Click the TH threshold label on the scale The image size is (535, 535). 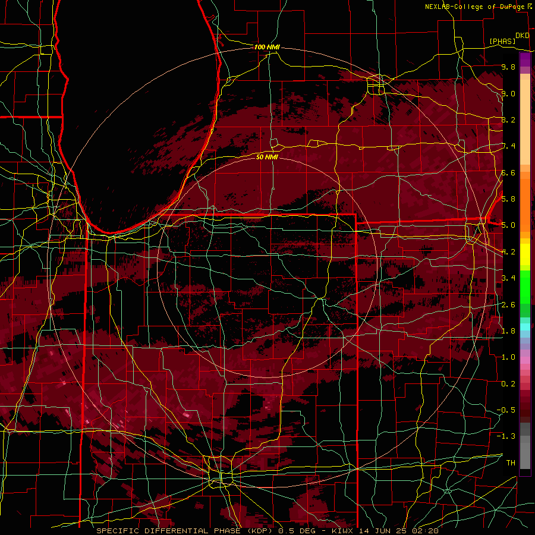point(511,462)
